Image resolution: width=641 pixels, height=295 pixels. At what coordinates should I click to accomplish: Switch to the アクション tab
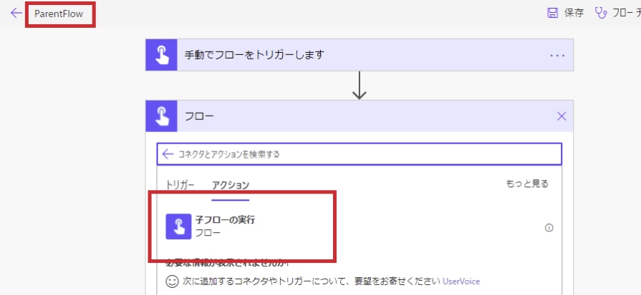(x=230, y=185)
